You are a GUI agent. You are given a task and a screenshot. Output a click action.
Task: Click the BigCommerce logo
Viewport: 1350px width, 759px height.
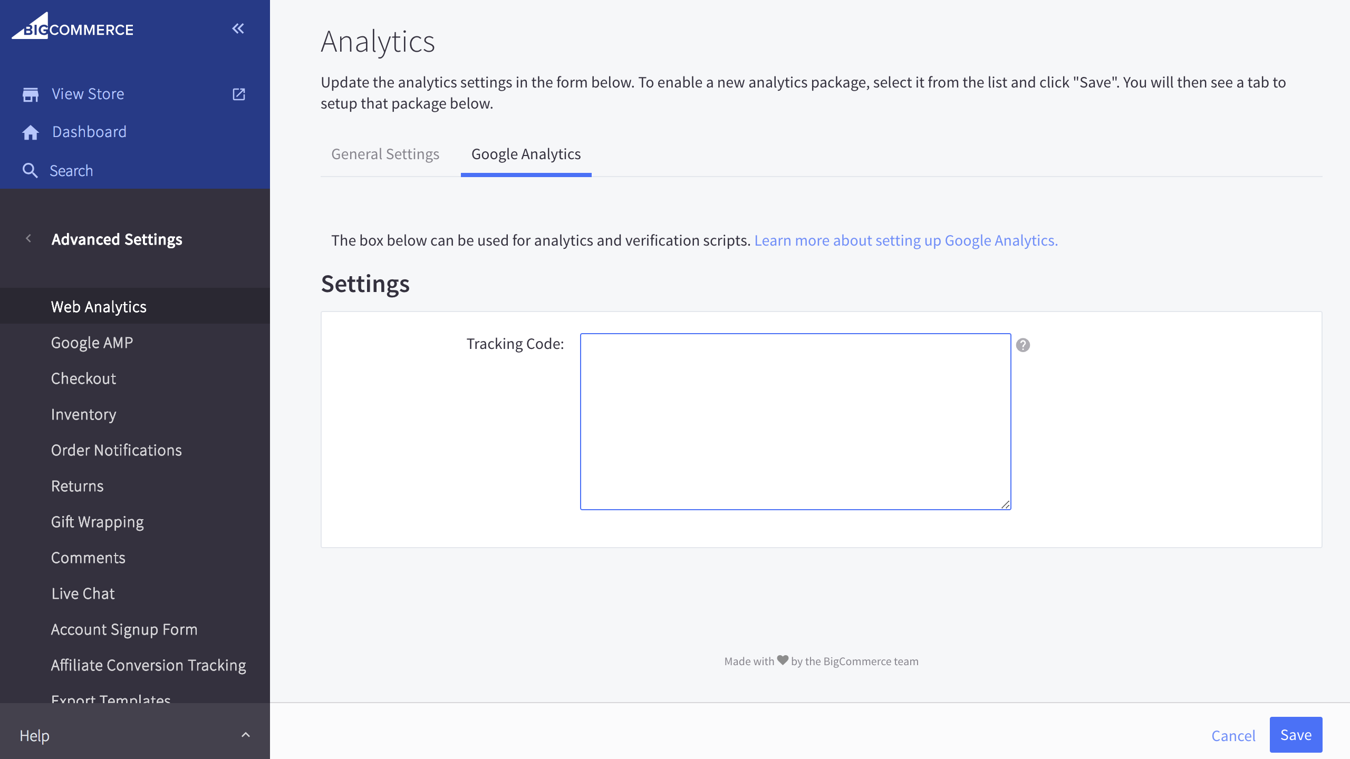pos(73,27)
